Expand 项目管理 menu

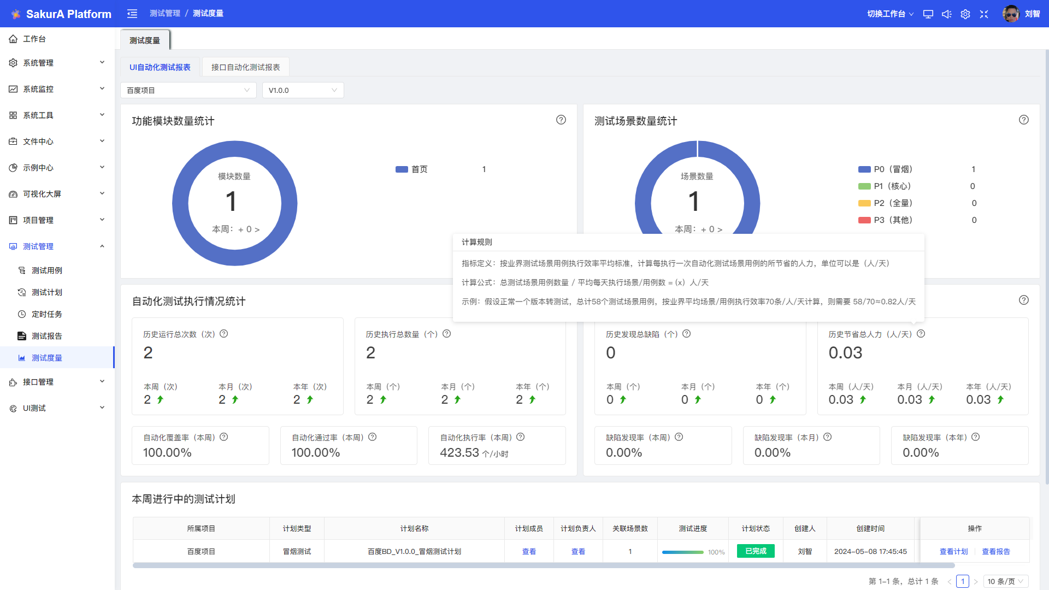coord(57,220)
